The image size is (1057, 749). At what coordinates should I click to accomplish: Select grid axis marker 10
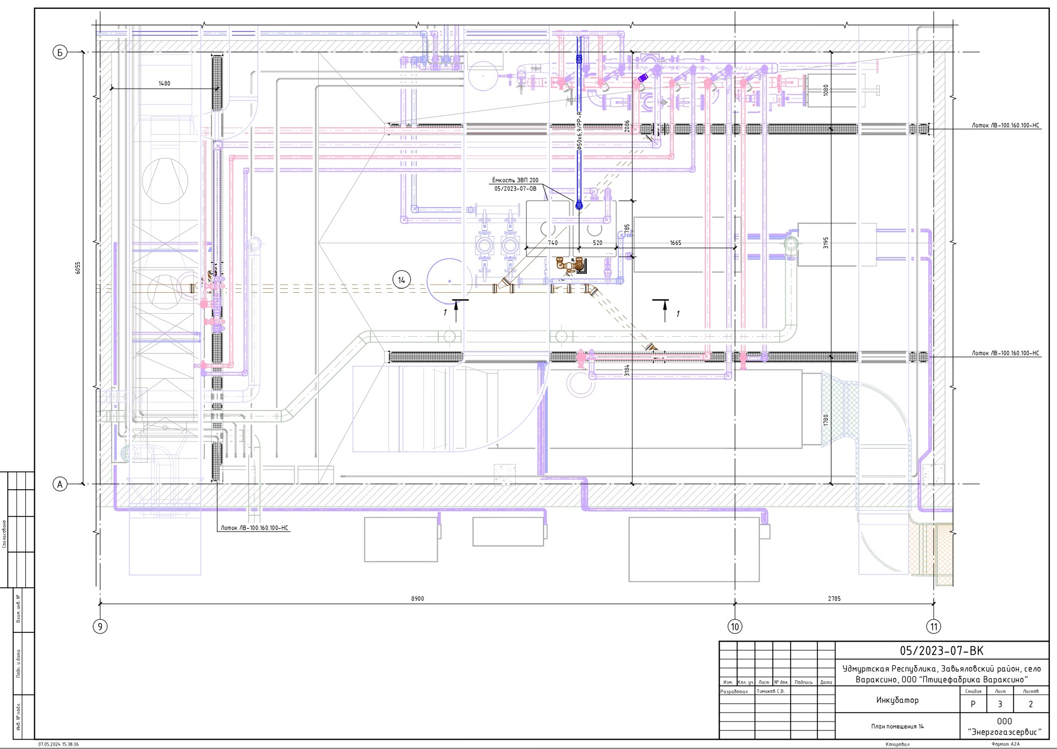point(734,626)
